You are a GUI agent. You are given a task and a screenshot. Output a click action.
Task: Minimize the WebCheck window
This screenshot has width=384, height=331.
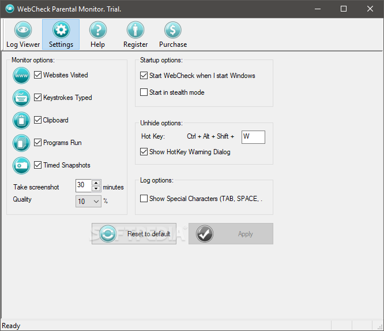click(318, 9)
